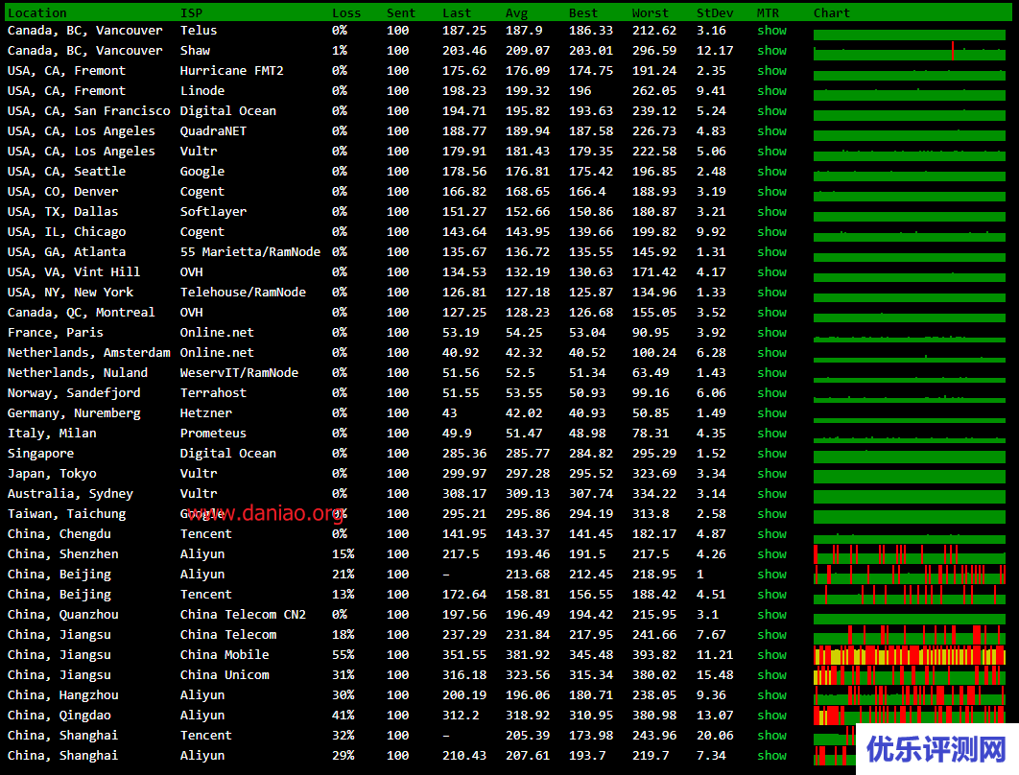Click show link for QuadraNET Los Angeles
Screen dimensions: 1019x775
771,131
